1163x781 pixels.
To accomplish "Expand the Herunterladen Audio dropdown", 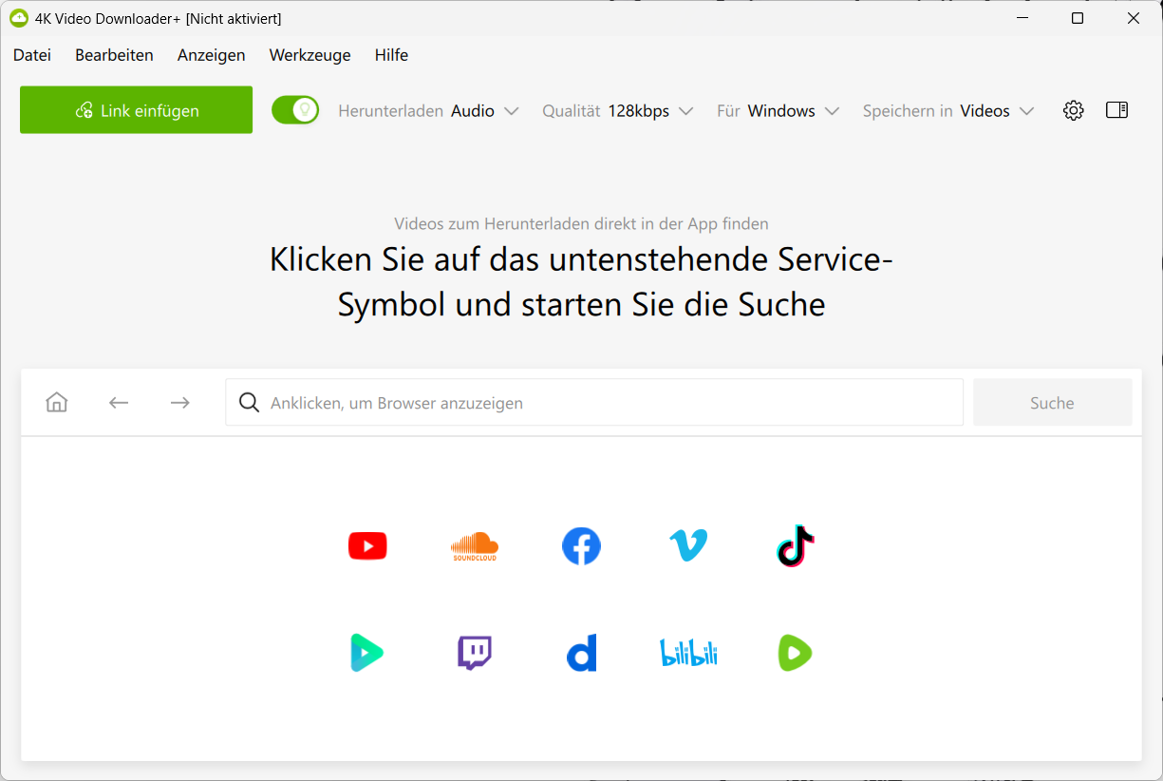I will tap(428, 111).
